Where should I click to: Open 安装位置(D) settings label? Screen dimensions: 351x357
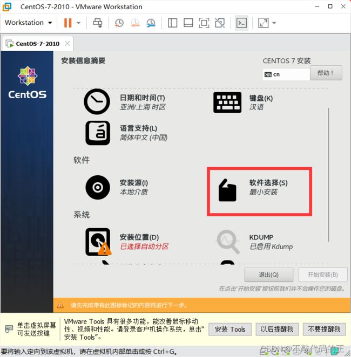[x=139, y=237]
